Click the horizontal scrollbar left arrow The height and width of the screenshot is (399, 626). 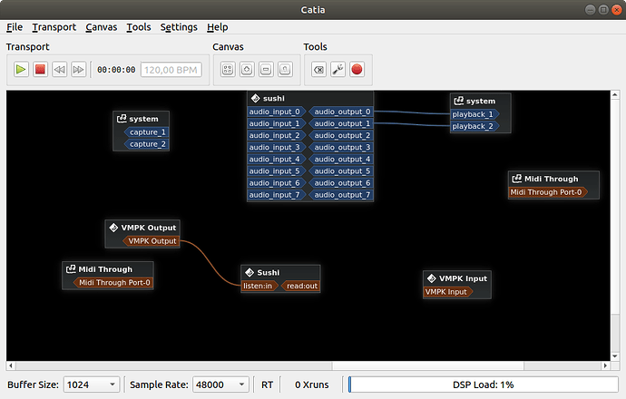click(x=11, y=365)
